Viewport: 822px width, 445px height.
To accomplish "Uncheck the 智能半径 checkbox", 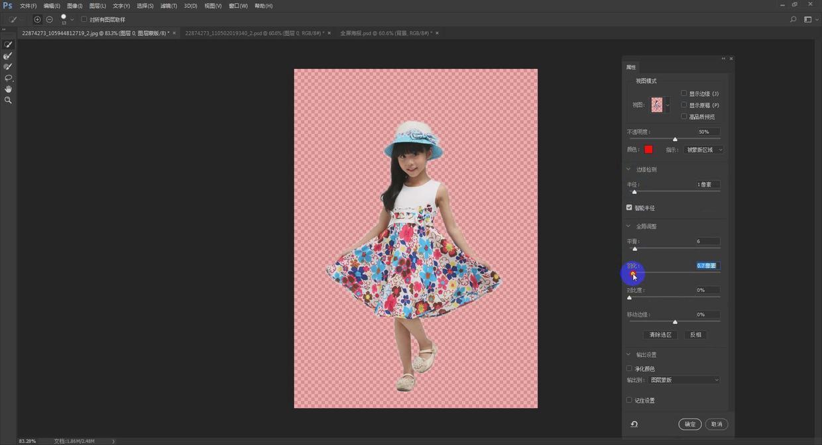I will click(x=629, y=207).
